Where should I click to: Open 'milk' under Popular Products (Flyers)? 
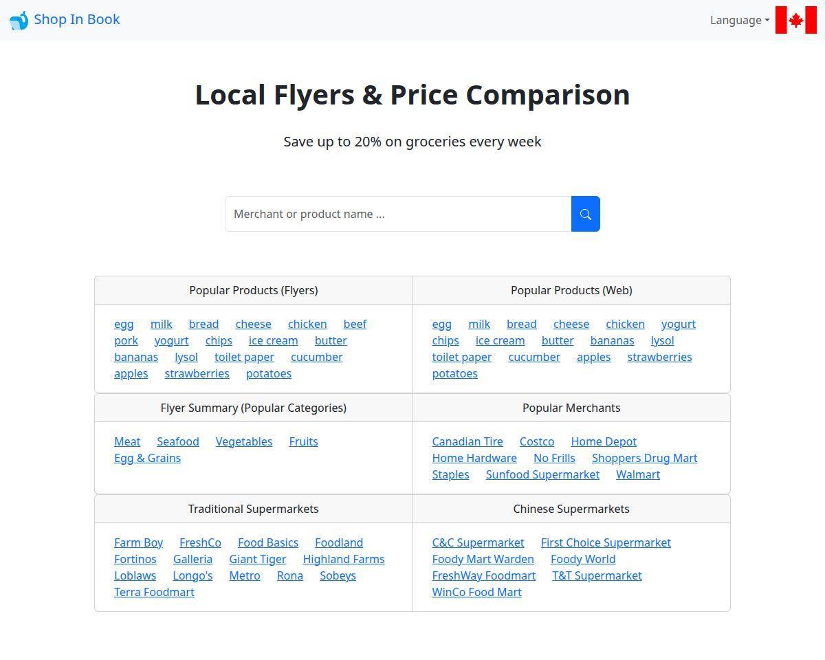(x=162, y=324)
